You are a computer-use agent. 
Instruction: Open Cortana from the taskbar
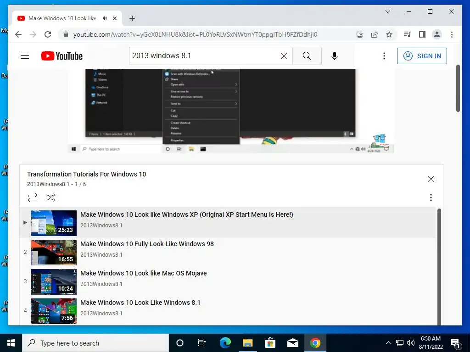(x=179, y=343)
